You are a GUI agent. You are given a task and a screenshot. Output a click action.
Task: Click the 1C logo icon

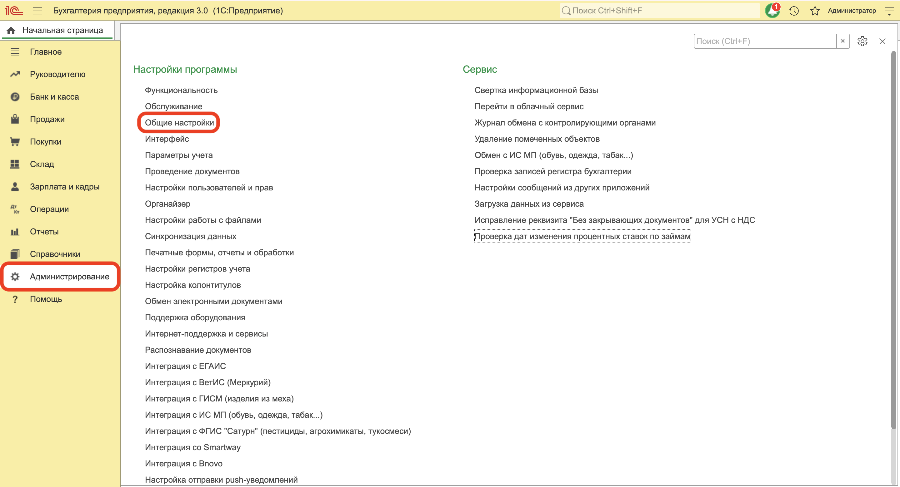pyautogui.click(x=14, y=11)
